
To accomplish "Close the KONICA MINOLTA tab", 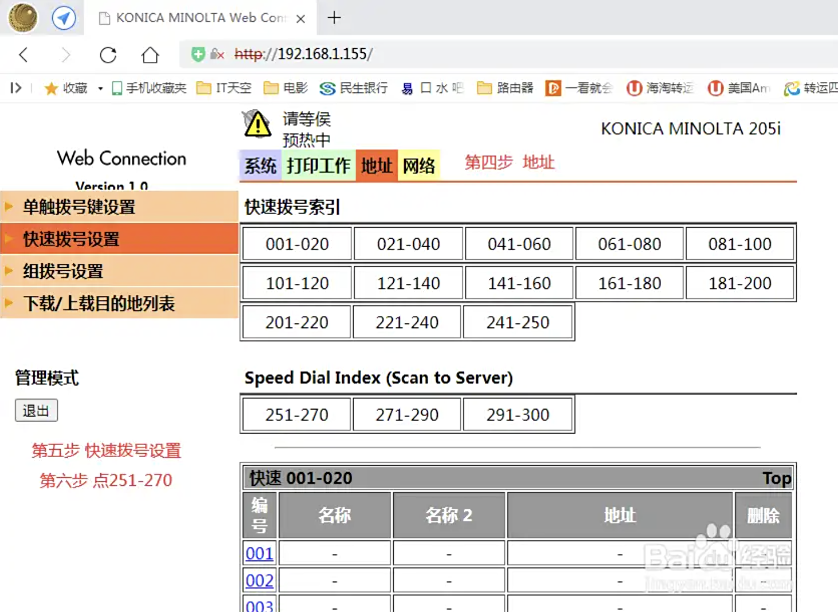I will (x=300, y=18).
